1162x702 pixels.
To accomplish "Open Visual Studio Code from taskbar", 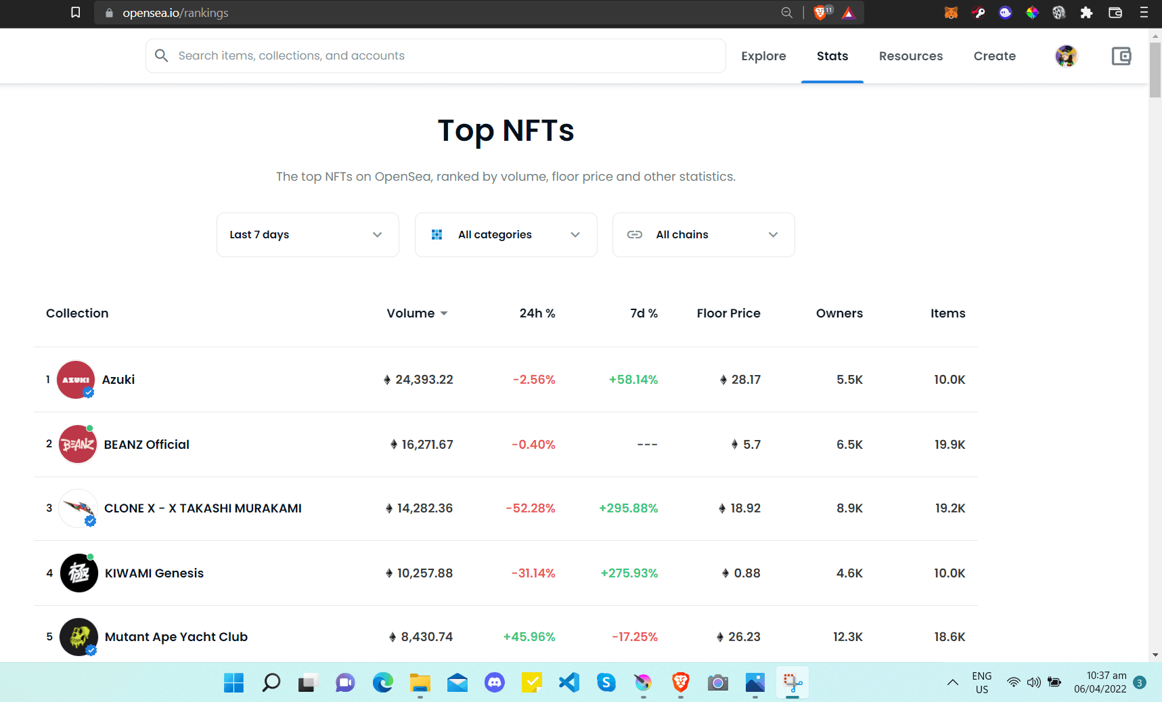I will click(569, 683).
